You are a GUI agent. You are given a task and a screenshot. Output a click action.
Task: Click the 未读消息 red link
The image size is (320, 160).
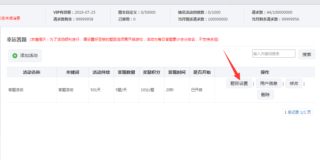[10, 18]
